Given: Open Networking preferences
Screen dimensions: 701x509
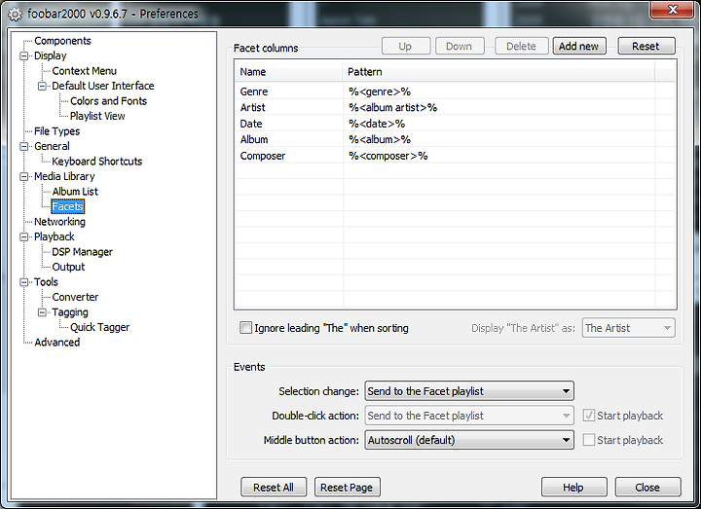Looking at the screenshot, I should coord(59,222).
